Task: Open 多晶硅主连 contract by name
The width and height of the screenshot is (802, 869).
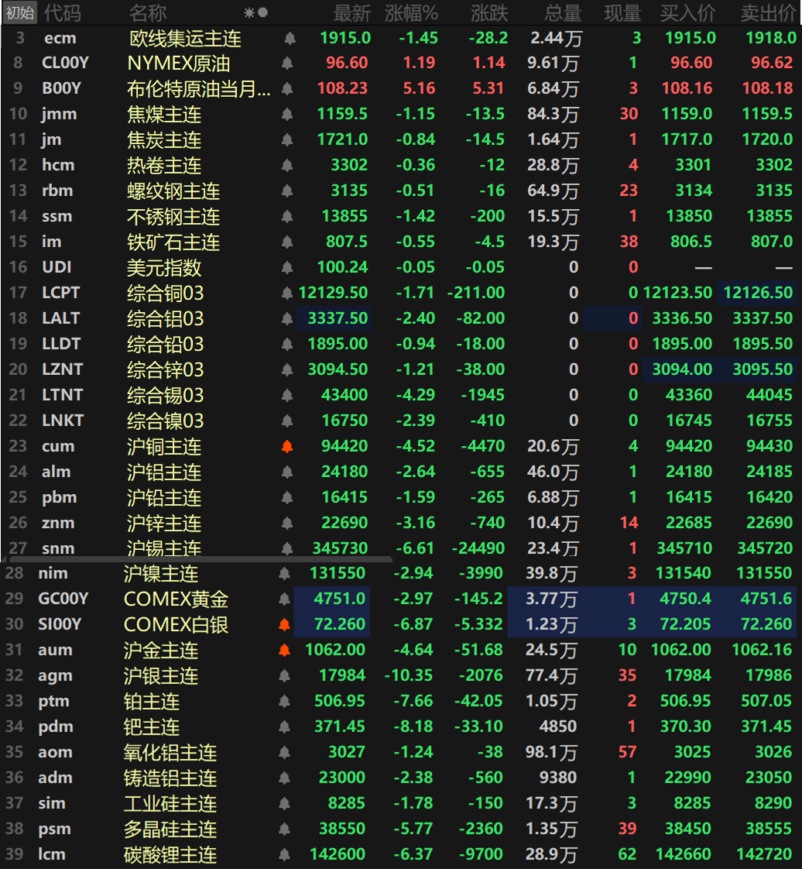Action: pos(170,829)
